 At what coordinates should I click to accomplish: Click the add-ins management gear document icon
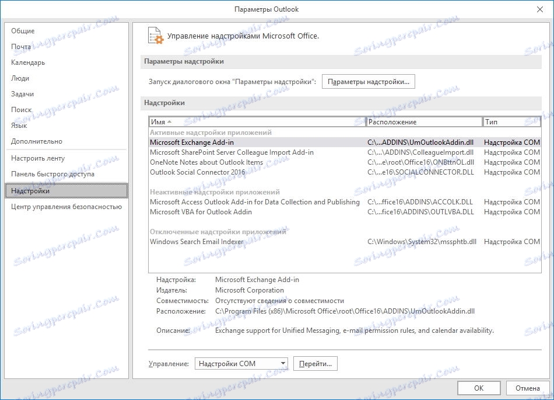(x=156, y=36)
